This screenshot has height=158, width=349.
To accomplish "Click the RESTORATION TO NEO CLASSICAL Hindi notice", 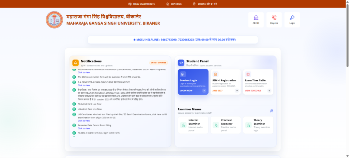I will coord(122,95).
